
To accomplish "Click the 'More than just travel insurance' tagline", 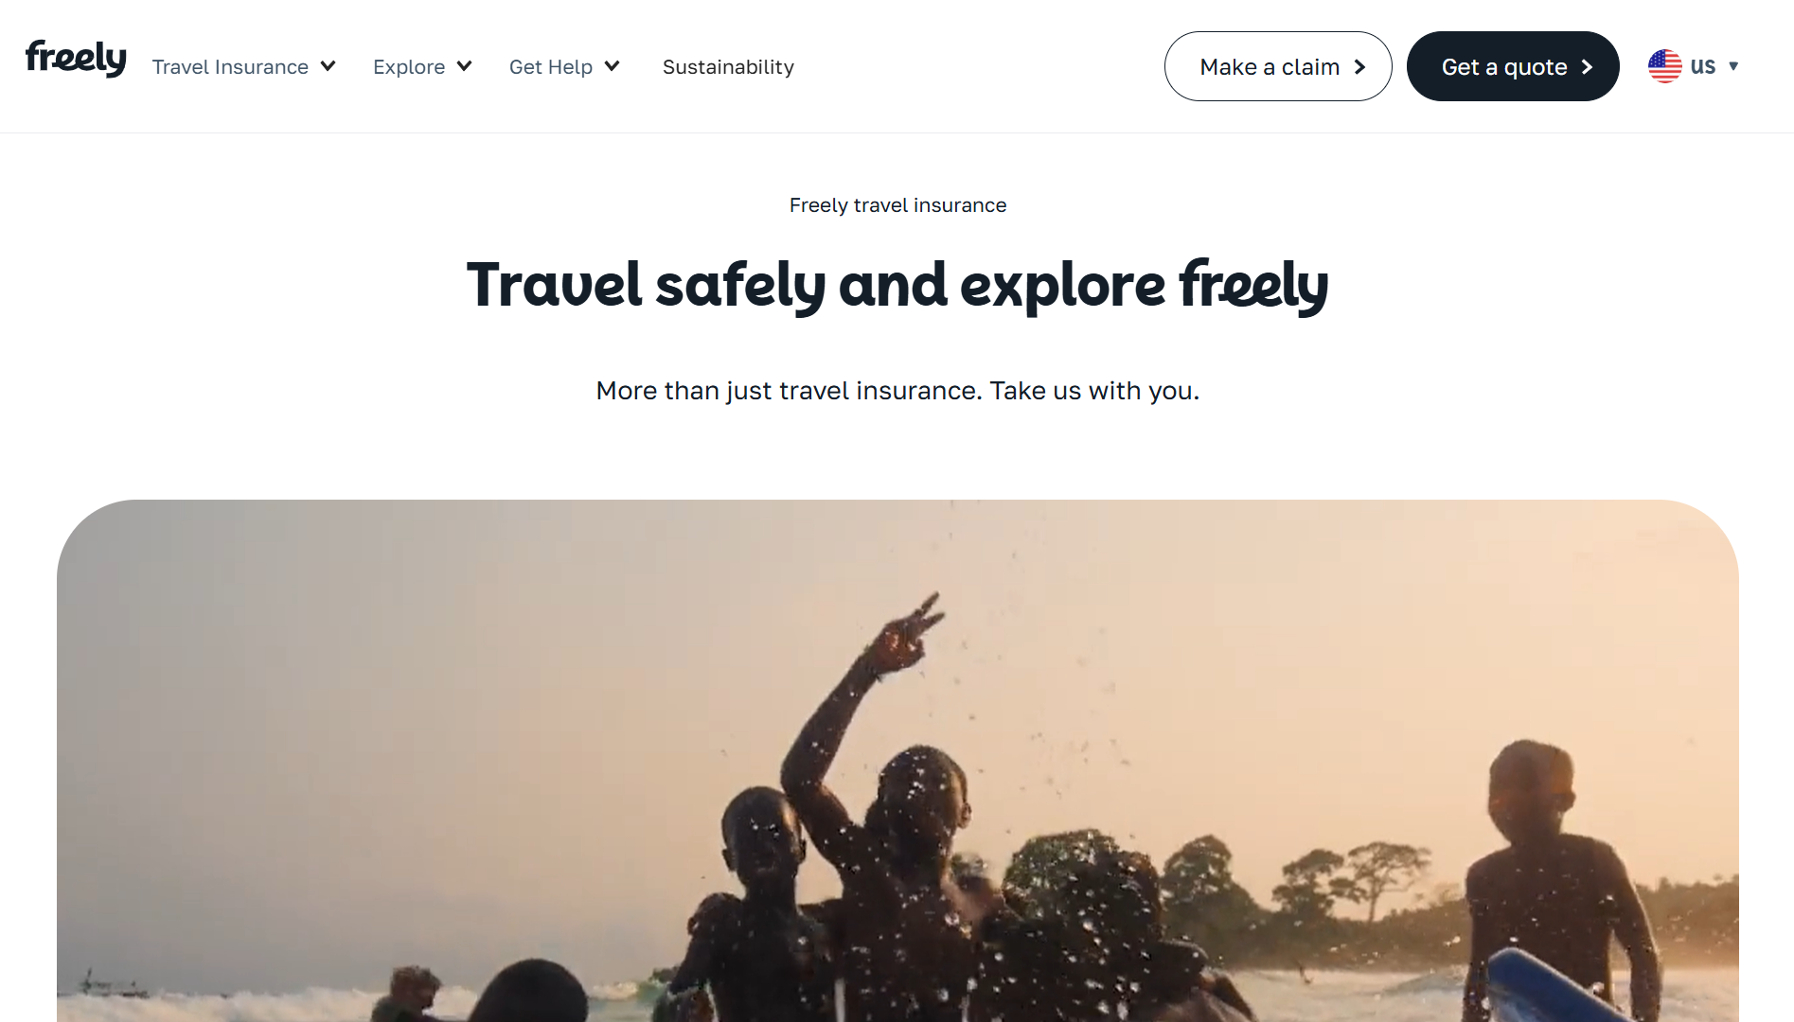I will (x=897, y=391).
